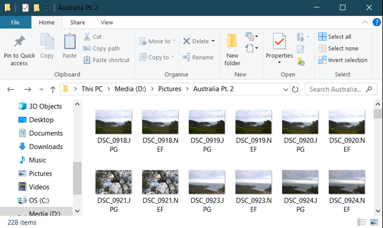The height and width of the screenshot is (228, 383).
Task: Expand the Delete dropdown arrow
Action: click(x=213, y=41)
